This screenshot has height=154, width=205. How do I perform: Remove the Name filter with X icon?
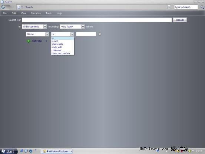click(100, 34)
